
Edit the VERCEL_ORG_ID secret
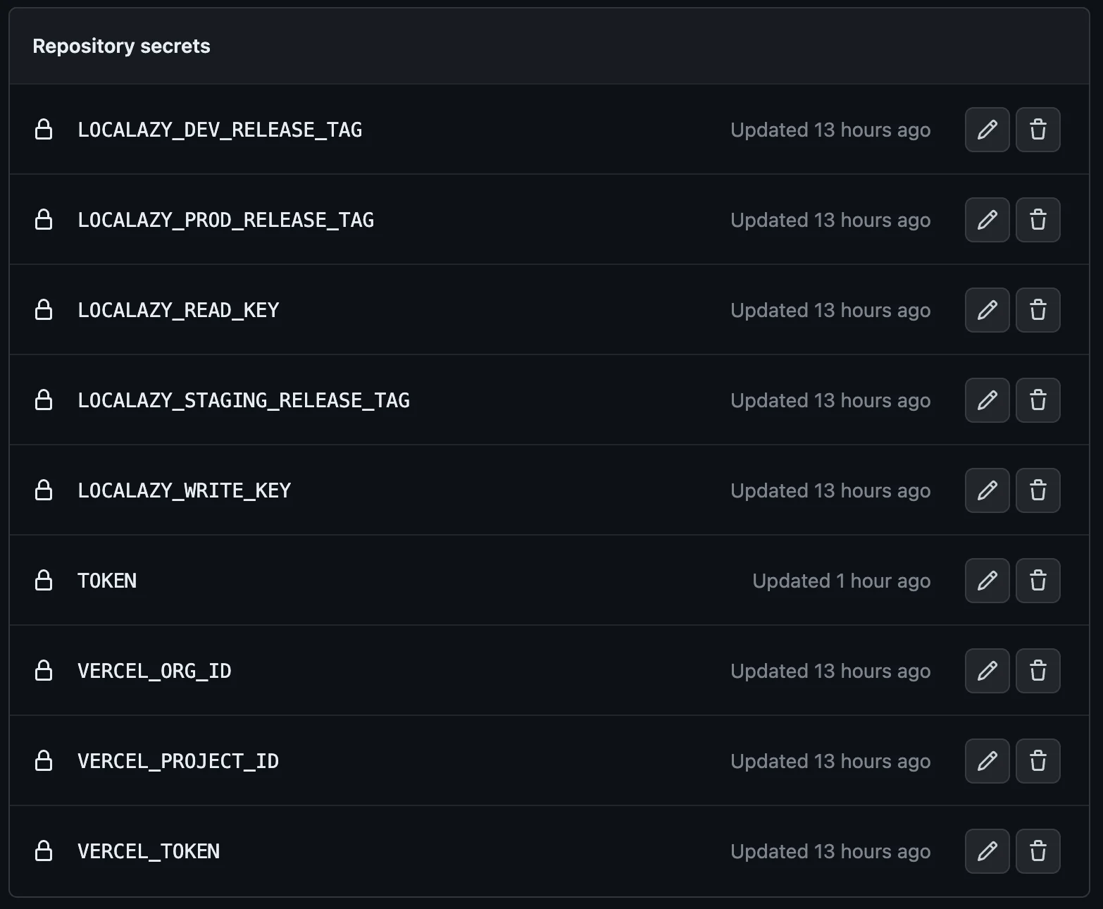point(987,671)
